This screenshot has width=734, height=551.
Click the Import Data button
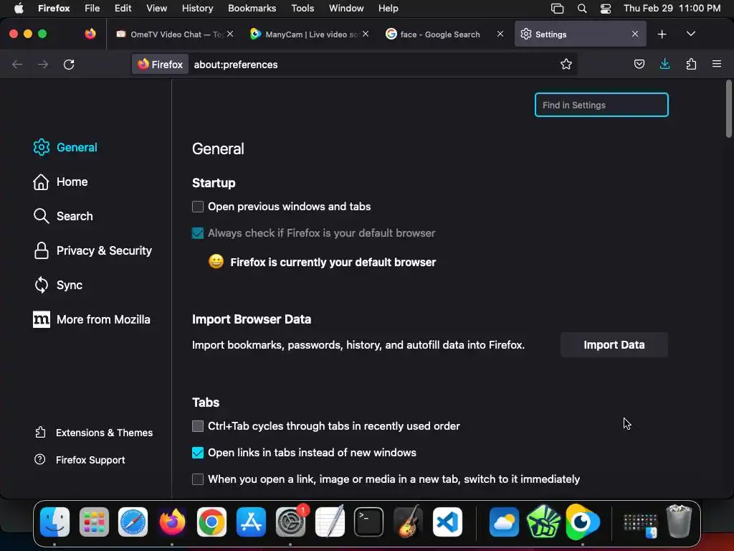pyautogui.click(x=614, y=345)
